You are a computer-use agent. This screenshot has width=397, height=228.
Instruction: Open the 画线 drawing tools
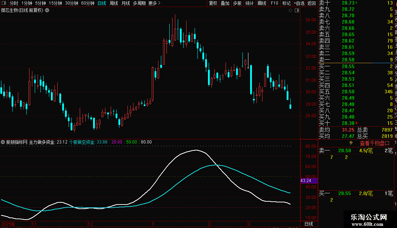[x=262, y=3]
